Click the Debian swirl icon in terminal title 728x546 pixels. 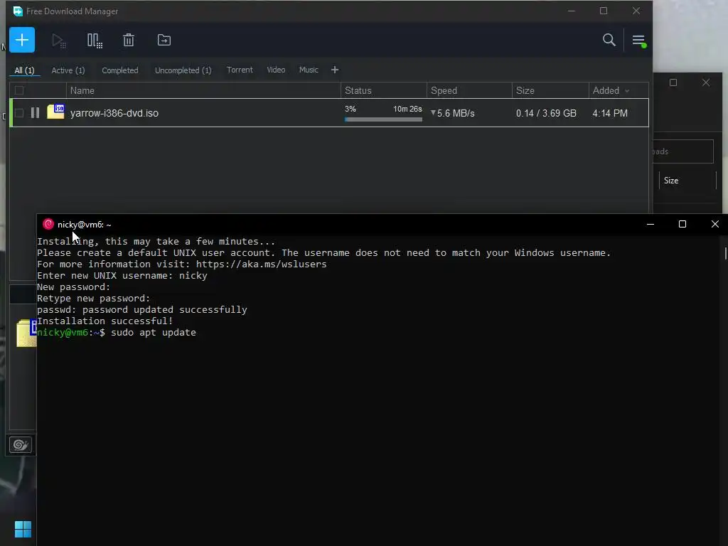click(x=48, y=224)
